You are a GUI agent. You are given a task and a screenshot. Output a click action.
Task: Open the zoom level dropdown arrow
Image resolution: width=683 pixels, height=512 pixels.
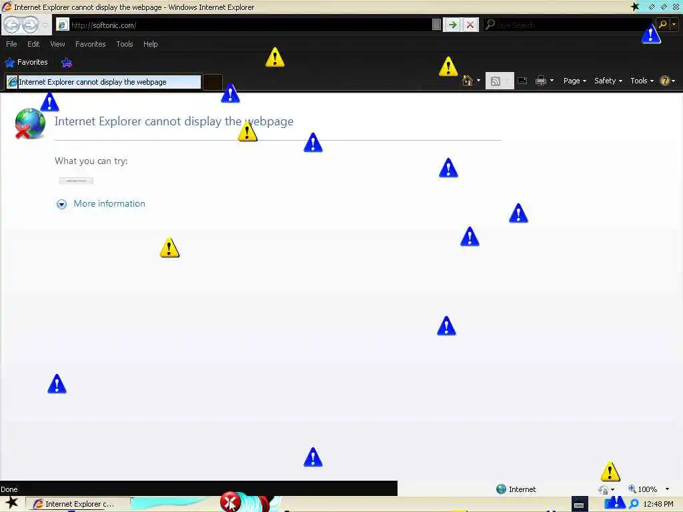[x=667, y=489]
